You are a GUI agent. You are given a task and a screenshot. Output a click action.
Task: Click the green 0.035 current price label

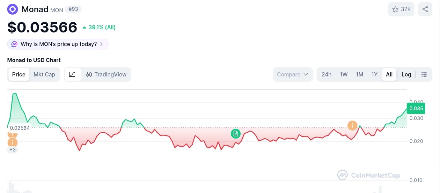pos(416,109)
